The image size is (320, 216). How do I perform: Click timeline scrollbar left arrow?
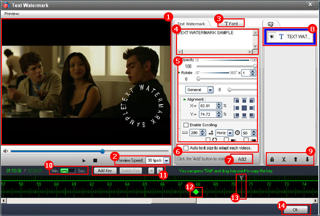3,201
